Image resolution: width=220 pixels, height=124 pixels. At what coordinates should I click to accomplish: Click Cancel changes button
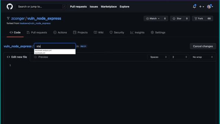(x=203, y=46)
